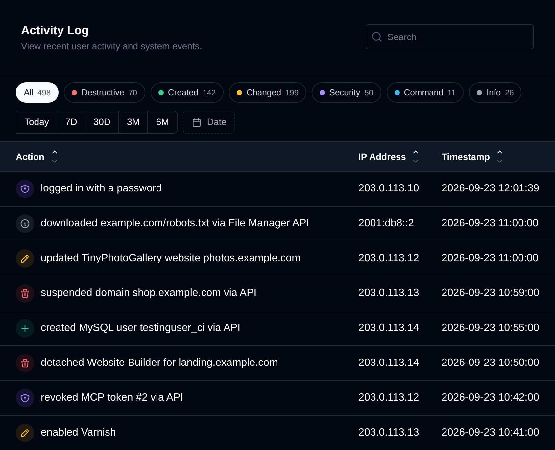
Task: Select 'updated TinyPhotoGallery website' entry text
Action: [170, 258]
